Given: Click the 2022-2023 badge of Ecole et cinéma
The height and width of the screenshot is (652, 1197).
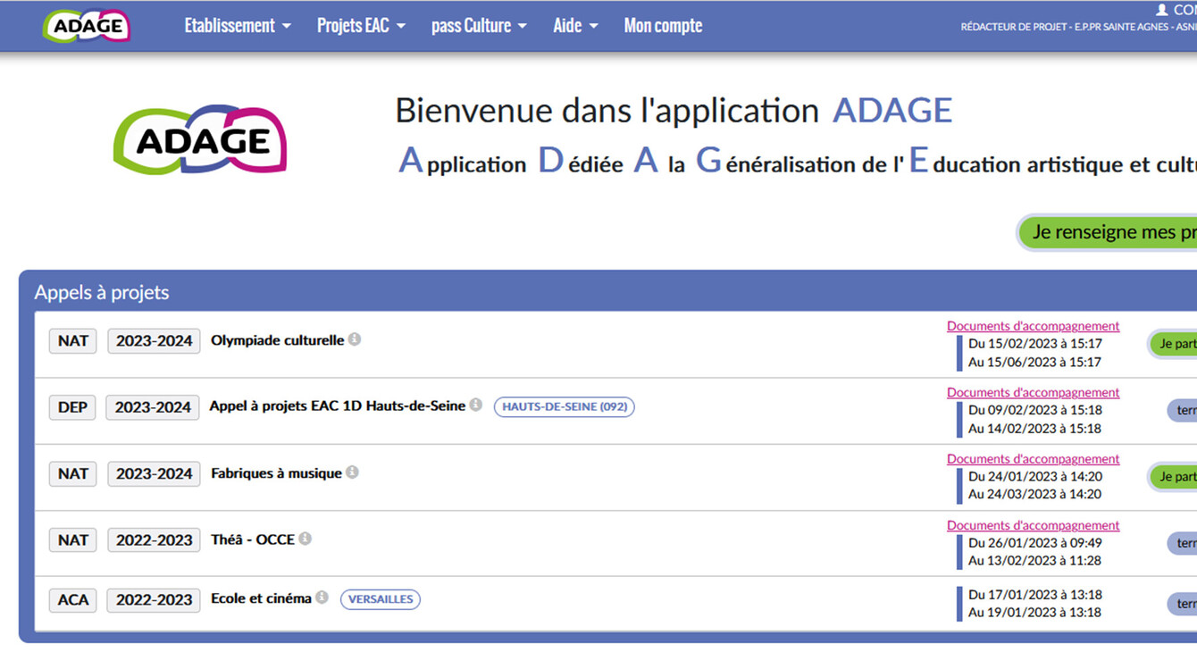Looking at the screenshot, I should (154, 600).
